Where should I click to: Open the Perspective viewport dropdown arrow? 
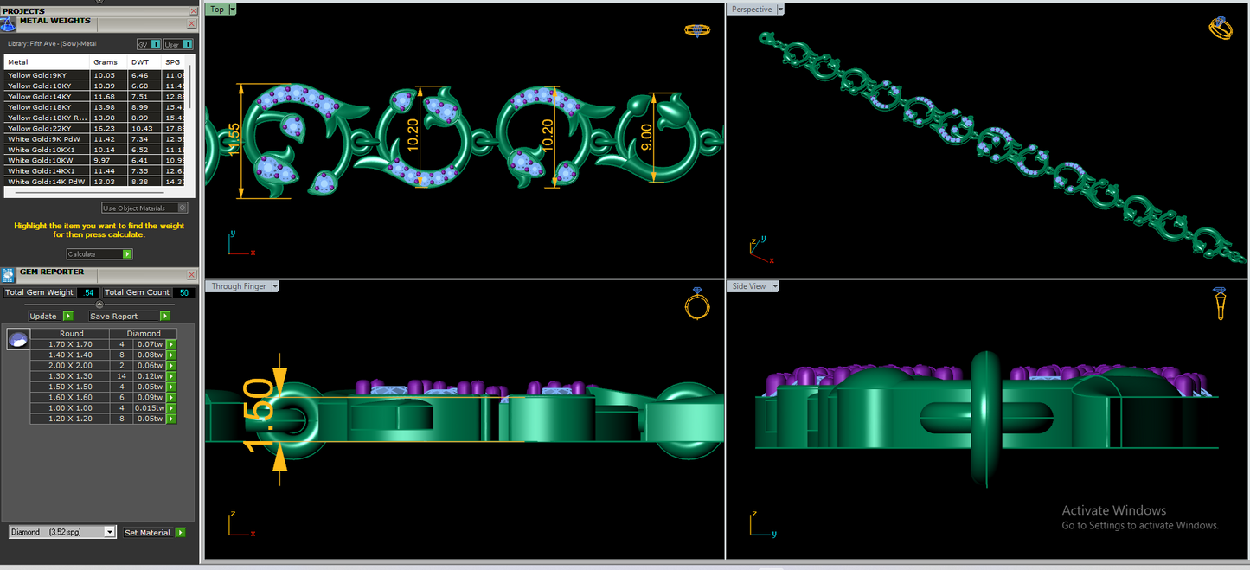[780, 10]
